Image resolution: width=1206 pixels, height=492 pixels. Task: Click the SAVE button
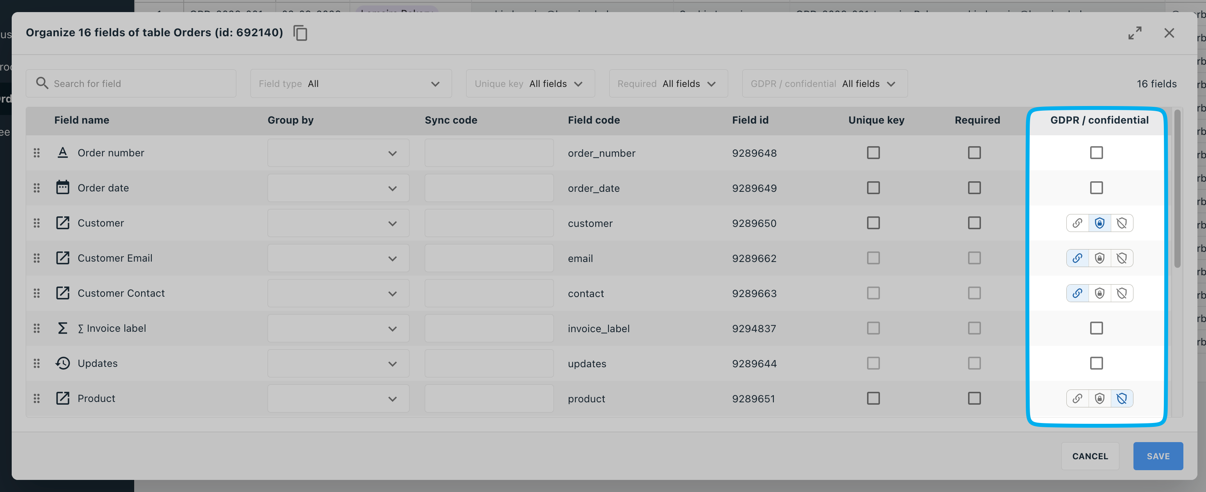(x=1158, y=456)
